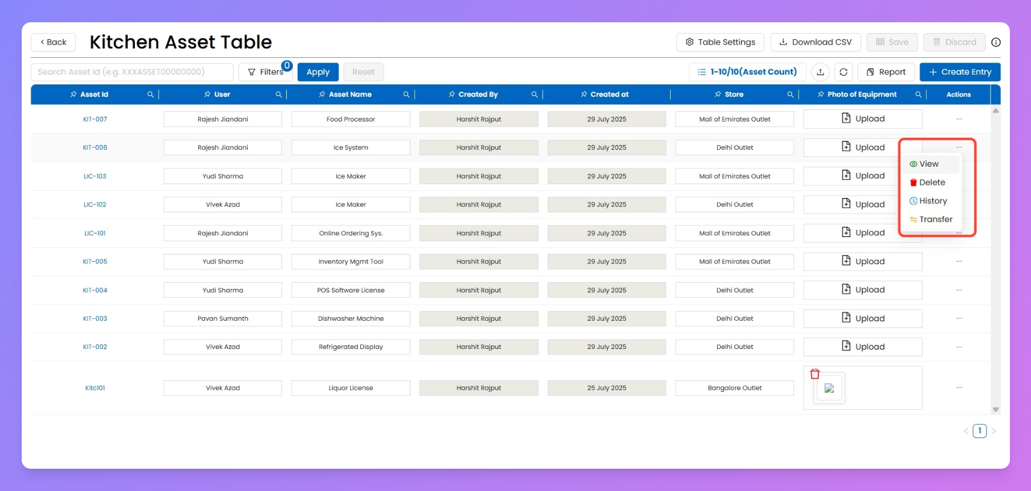Click the refresh table icon
This screenshot has width=1031, height=491.
843,72
